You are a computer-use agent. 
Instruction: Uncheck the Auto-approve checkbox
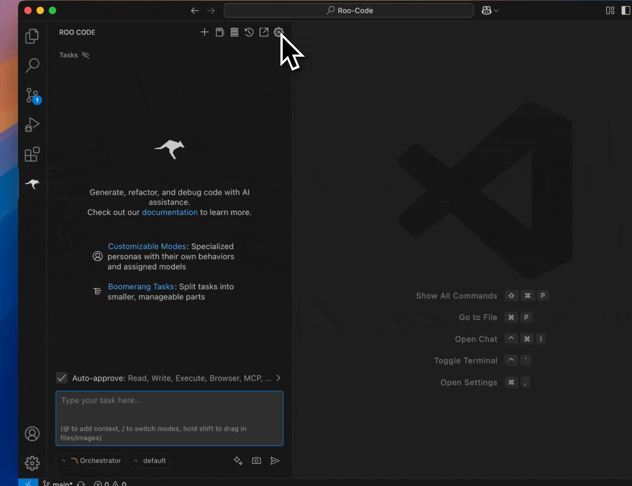click(62, 378)
